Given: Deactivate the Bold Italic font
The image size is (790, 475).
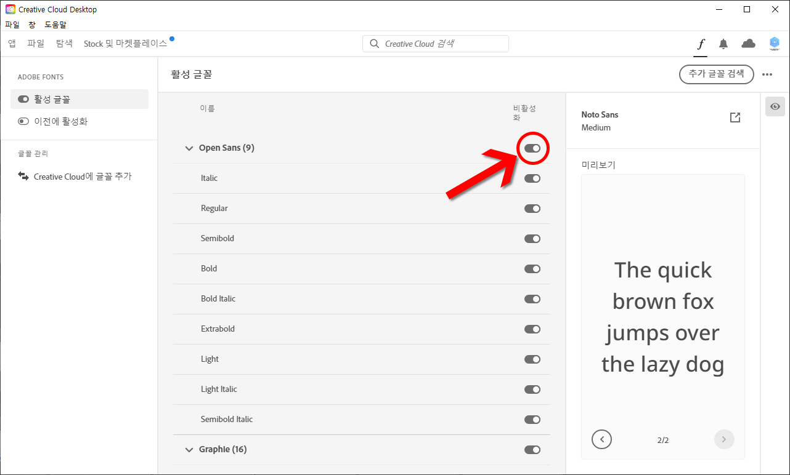Looking at the screenshot, I should coord(532,299).
